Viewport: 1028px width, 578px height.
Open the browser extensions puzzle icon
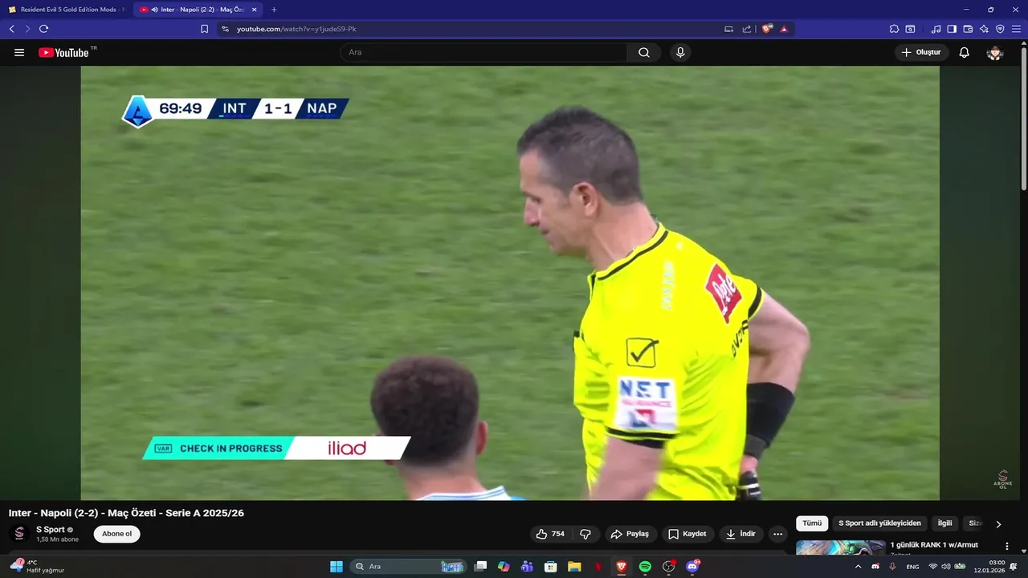(x=894, y=29)
